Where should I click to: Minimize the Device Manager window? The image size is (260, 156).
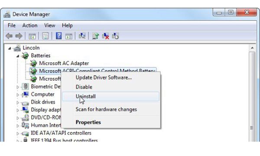[219, 13]
